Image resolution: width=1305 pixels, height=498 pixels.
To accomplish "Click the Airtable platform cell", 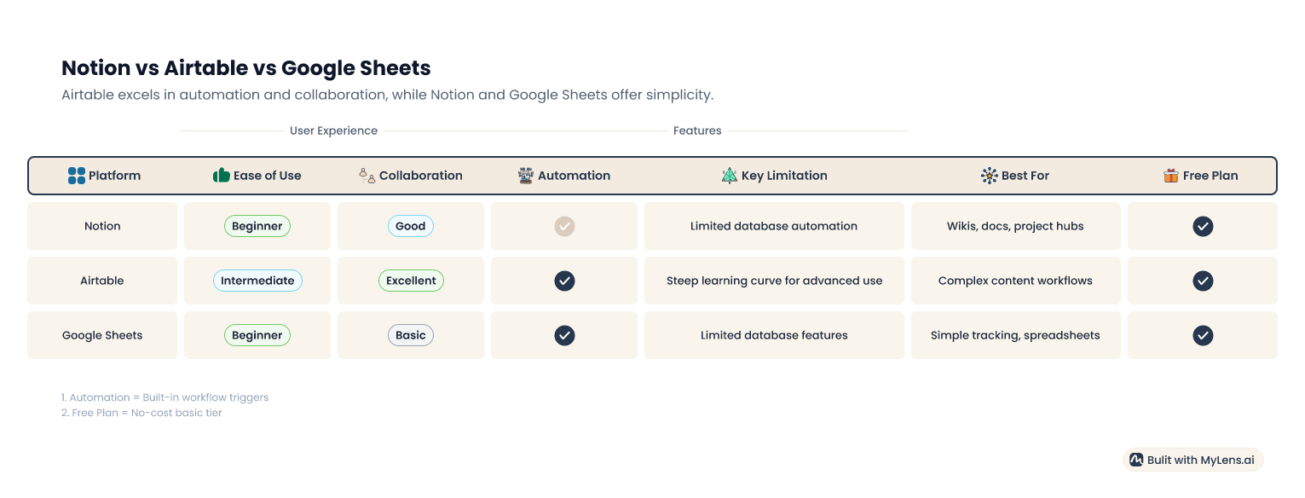I will click(x=102, y=281).
